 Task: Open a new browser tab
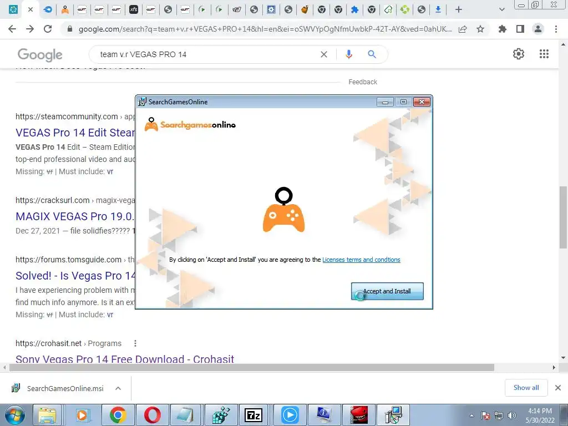pos(459,10)
